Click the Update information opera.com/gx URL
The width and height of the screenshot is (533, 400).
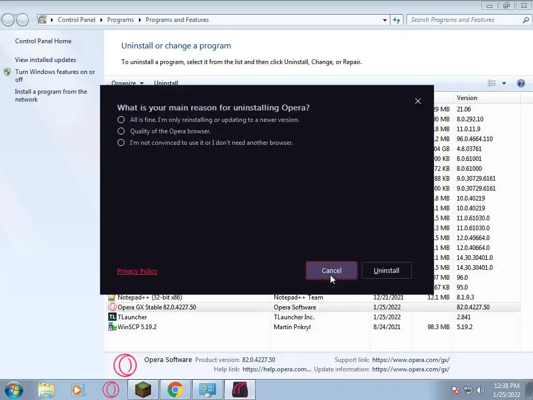click(411, 369)
